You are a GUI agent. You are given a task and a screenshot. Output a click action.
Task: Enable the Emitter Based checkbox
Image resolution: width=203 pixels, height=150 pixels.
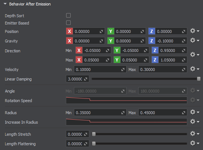[68, 23]
